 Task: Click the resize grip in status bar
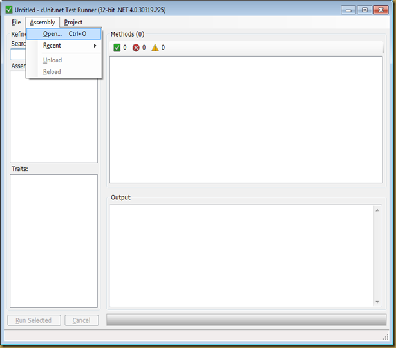[386, 337]
